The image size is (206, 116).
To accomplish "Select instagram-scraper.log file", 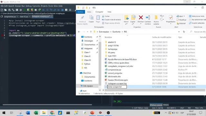I will [117, 83].
